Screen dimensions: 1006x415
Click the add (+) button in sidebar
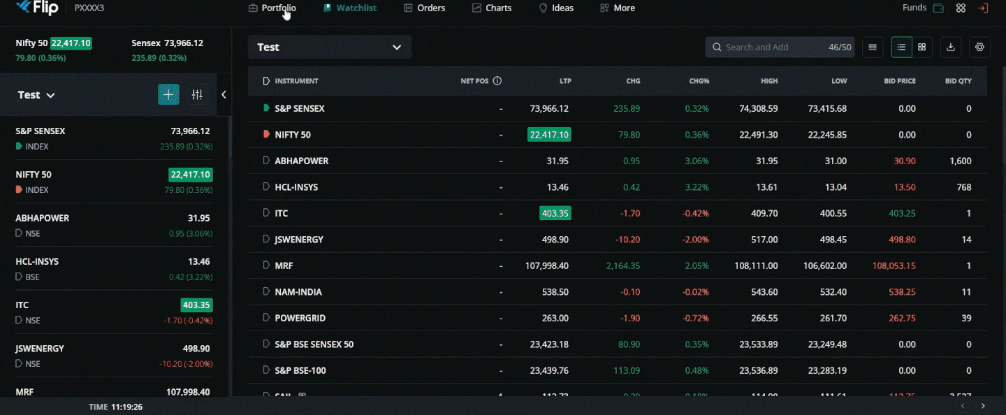point(168,94)
